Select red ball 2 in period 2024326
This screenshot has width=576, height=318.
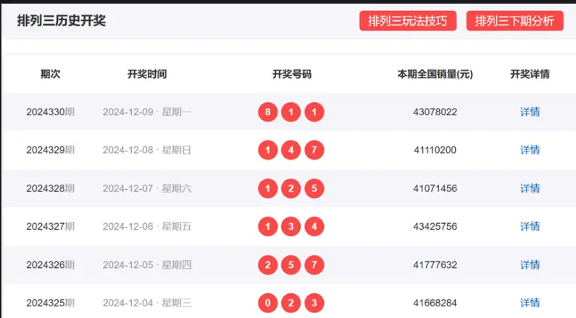pyautogui.click(x=268, y=265)
